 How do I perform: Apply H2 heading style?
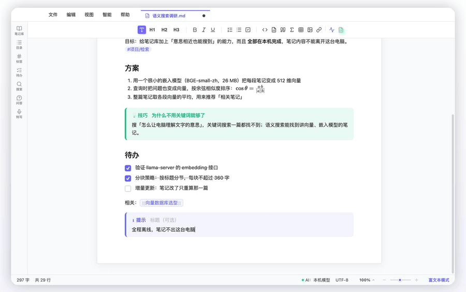(164, 30)
